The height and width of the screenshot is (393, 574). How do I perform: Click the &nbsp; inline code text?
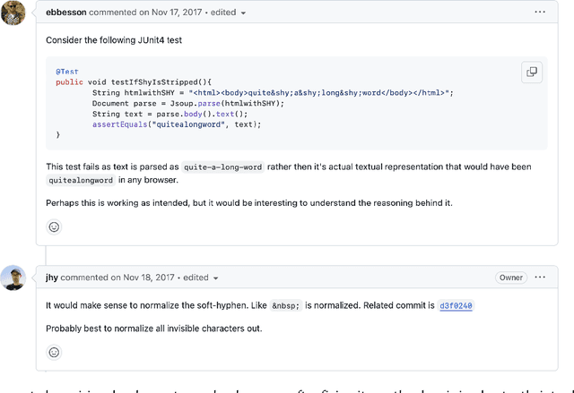(285, 306)
